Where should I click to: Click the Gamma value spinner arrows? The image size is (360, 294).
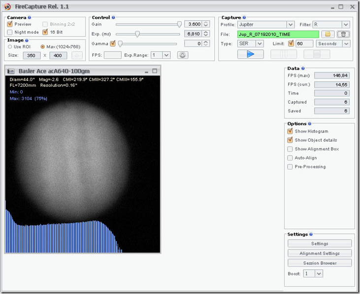[x=206, y=43]
